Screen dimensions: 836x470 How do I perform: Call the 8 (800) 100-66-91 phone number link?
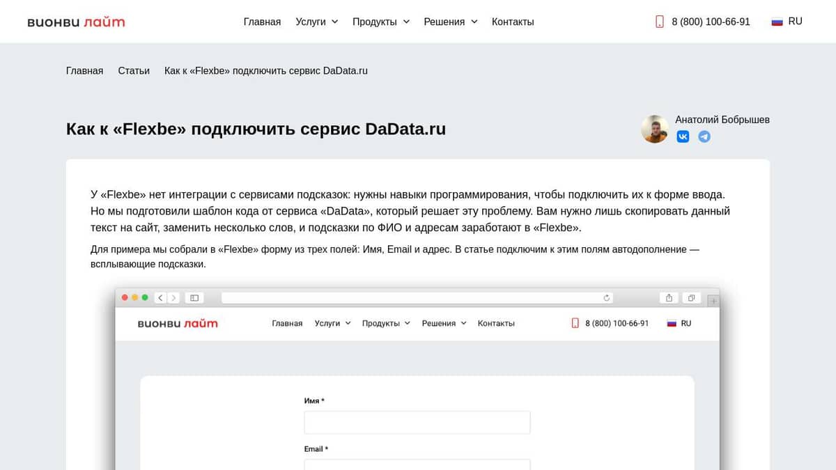711,22
